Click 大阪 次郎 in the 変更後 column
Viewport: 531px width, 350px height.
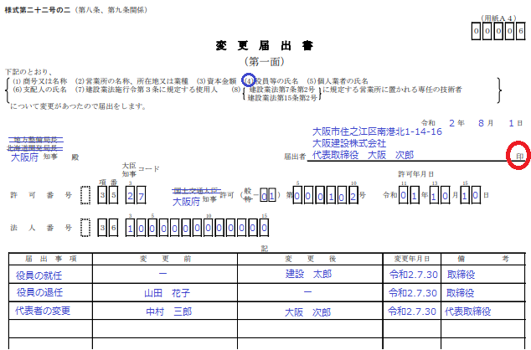point(307,312)
